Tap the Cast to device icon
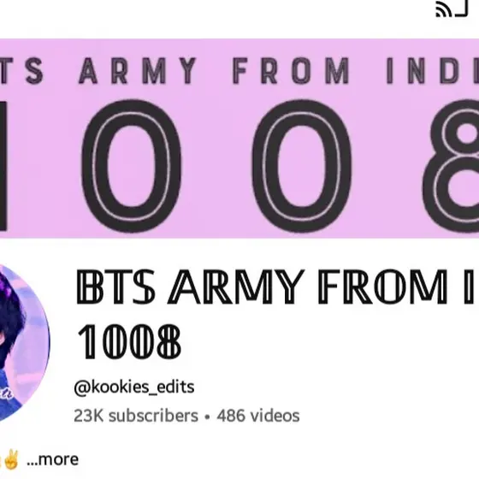479x479 pixels. coord(452,9)
